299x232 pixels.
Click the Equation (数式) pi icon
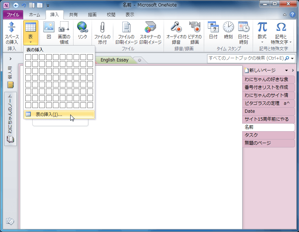262,27
